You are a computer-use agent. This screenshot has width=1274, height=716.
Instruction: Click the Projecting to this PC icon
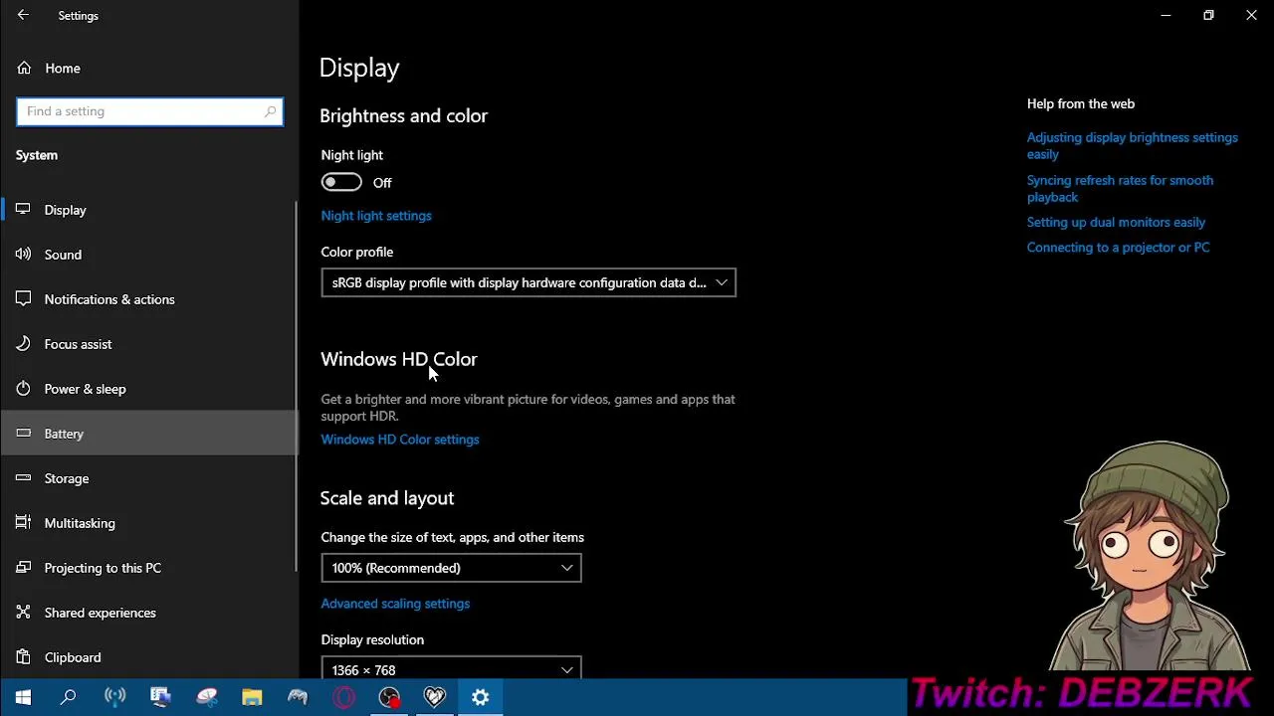point(24,568)
